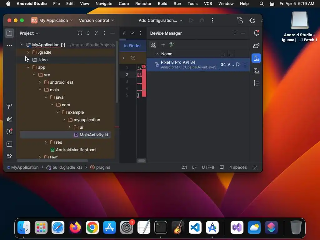The image size is (320, 240).
Task: Collapse the myapplication package
Action: [64, 120]
